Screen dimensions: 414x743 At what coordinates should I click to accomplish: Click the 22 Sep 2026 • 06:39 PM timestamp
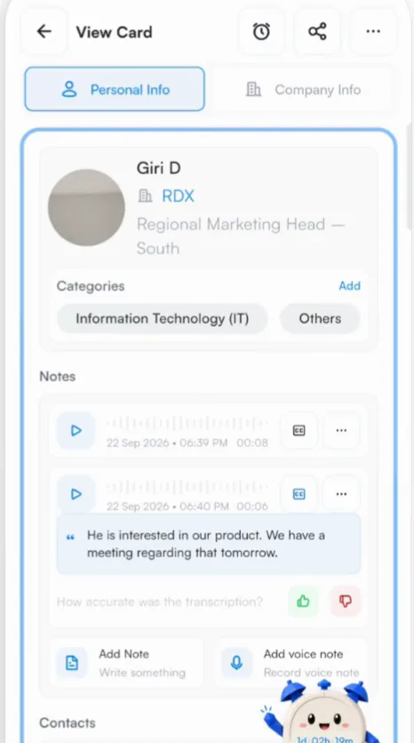[x=167, y=443]
